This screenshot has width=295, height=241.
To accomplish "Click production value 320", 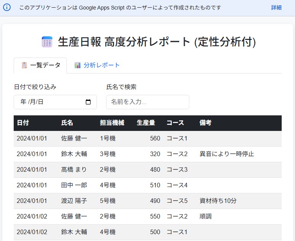I will point(155,154).
